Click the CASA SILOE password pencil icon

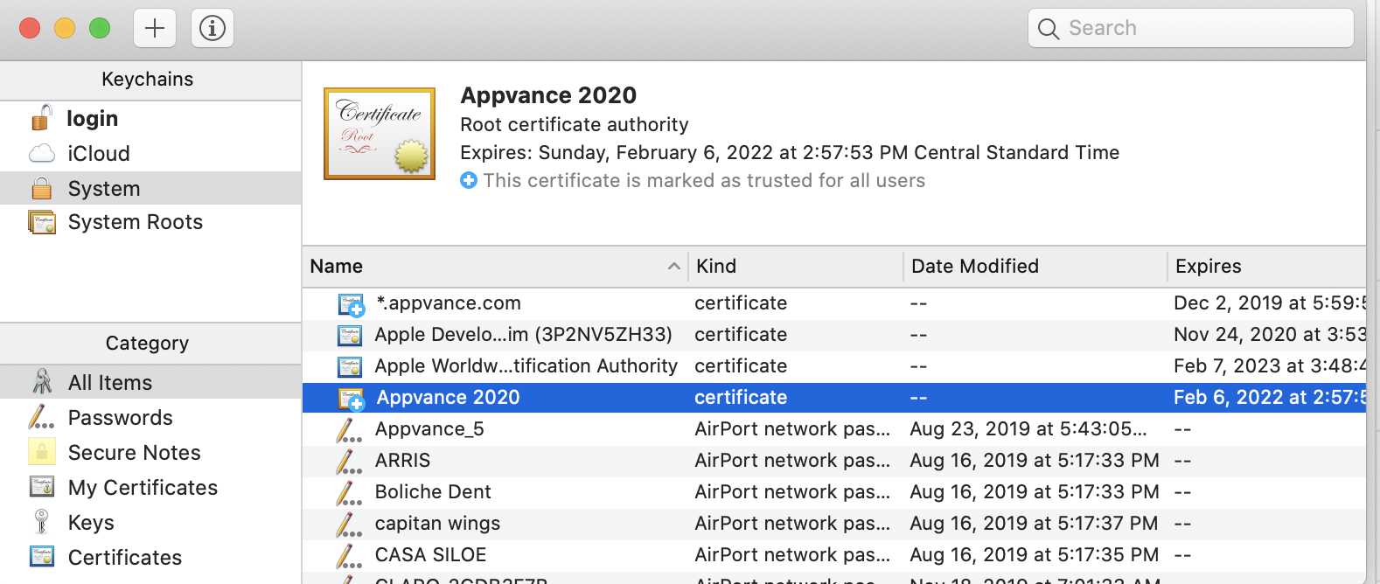point(349,555)
